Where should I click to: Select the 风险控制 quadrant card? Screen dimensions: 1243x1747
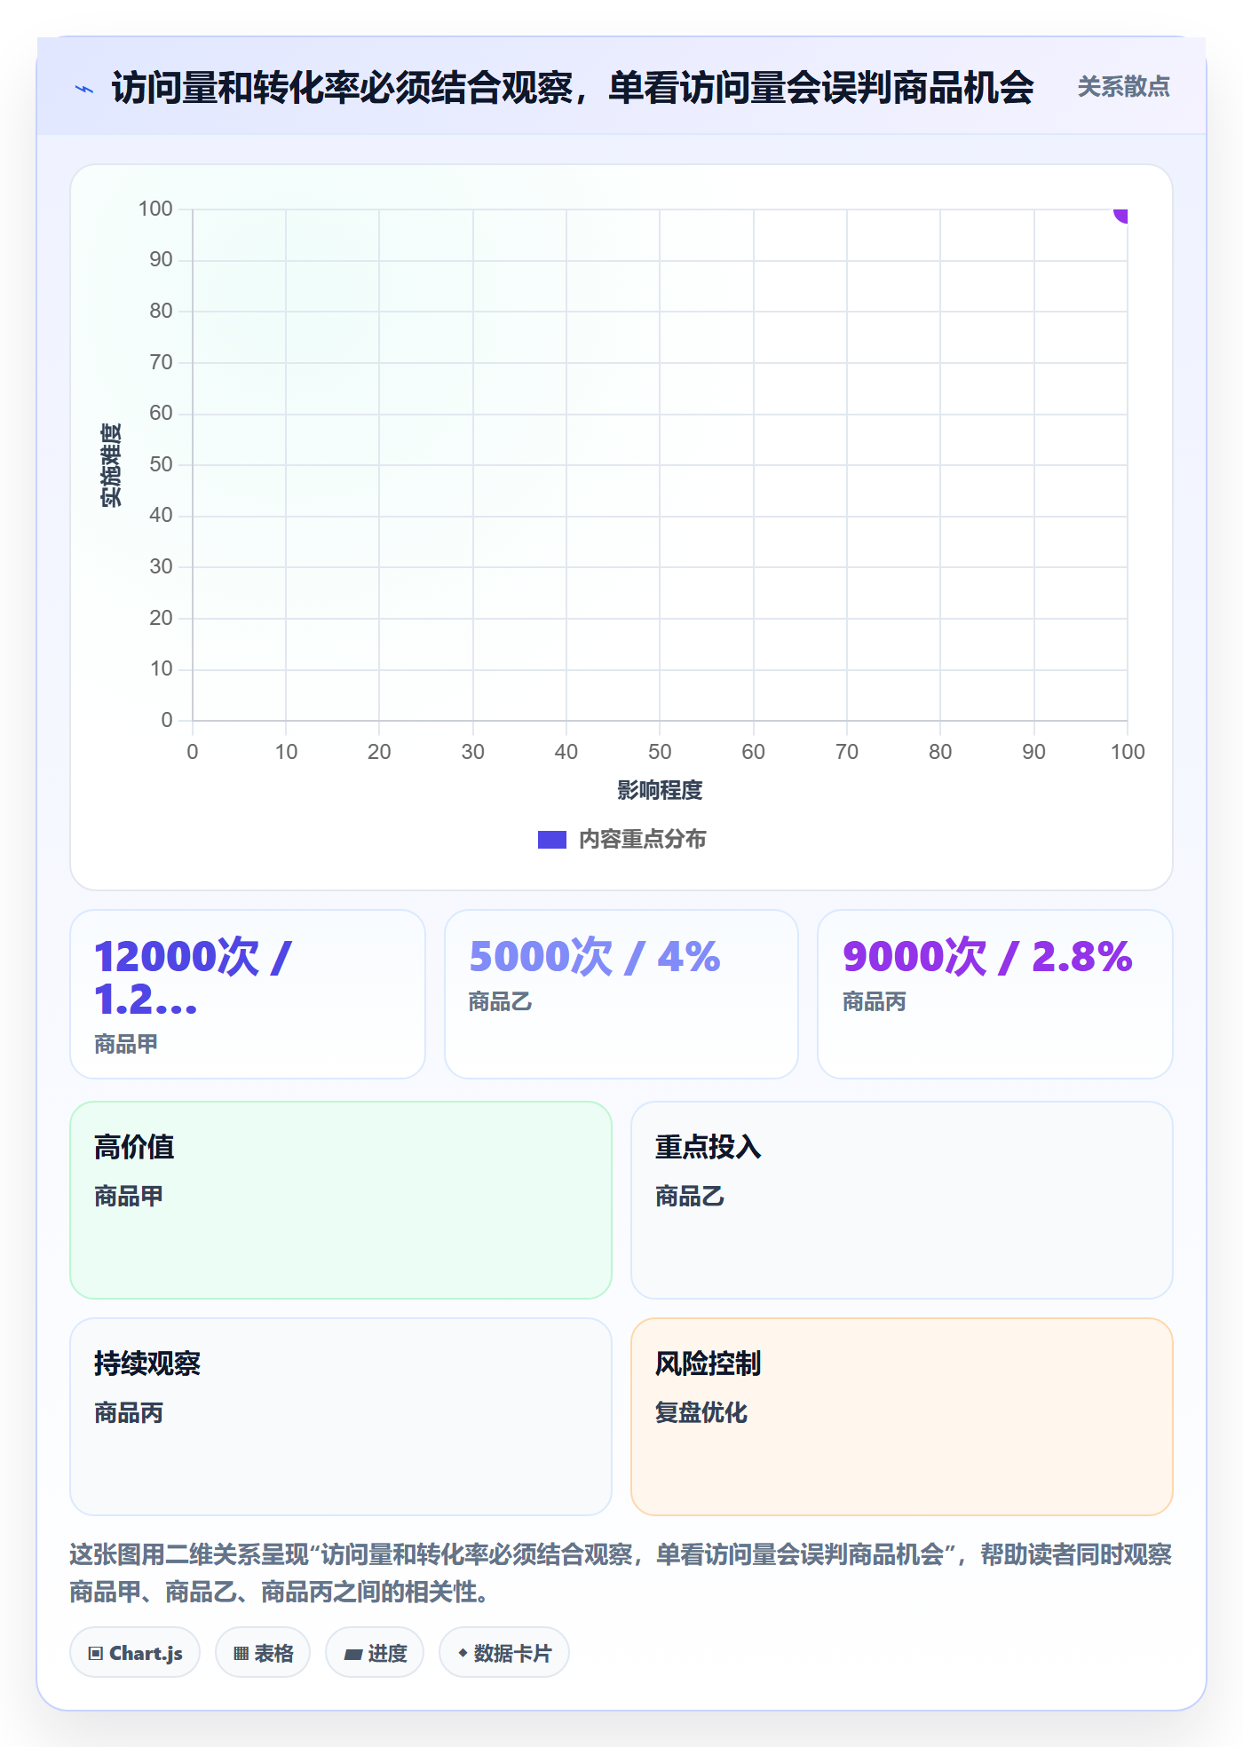[902, 1417]
